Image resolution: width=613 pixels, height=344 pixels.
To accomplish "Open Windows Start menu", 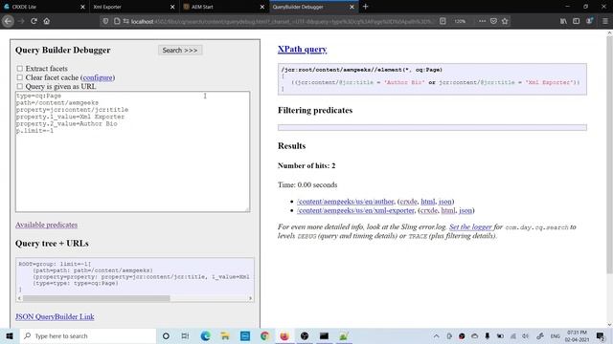I will pyautogui.click(x=10, y=335).
